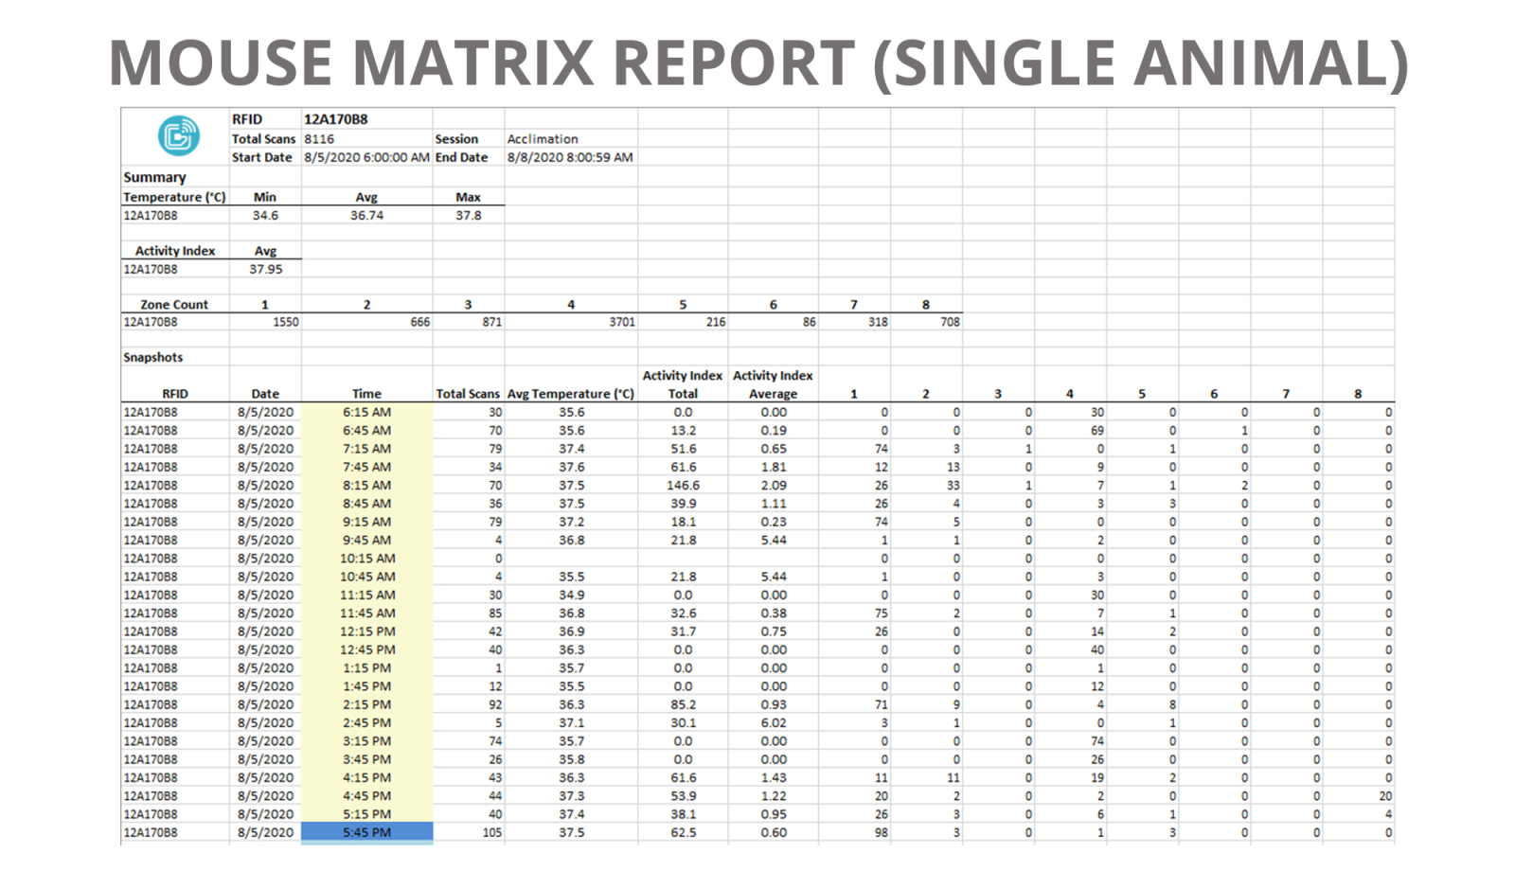Select the Activity Index Total column header
1515x871 pixels.
(683, 384)
